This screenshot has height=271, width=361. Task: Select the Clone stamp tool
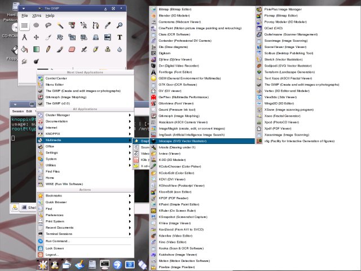tap(108, 49)
